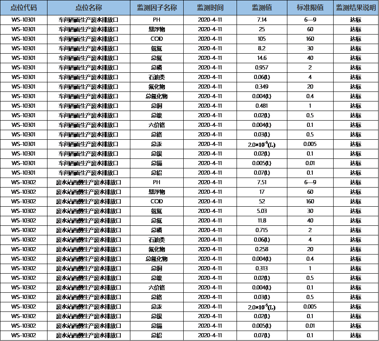
Task: Select the monitored value 7.51
Action: click(x=262, y=183)
